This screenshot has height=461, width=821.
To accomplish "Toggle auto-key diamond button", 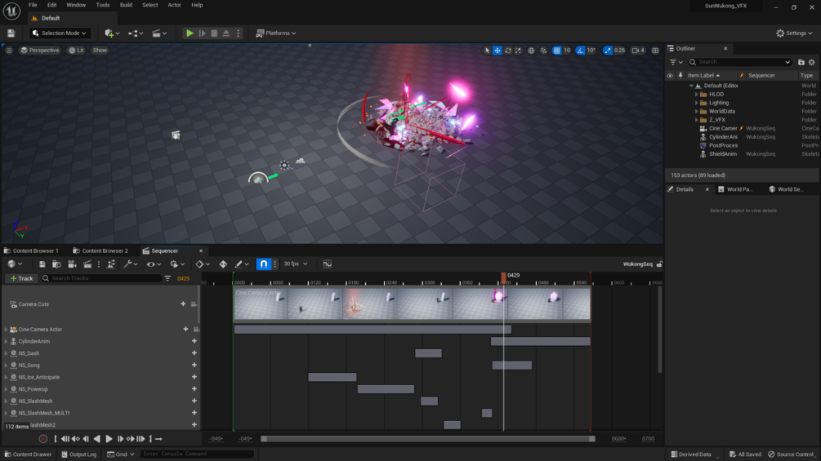I will coord(223,264).
